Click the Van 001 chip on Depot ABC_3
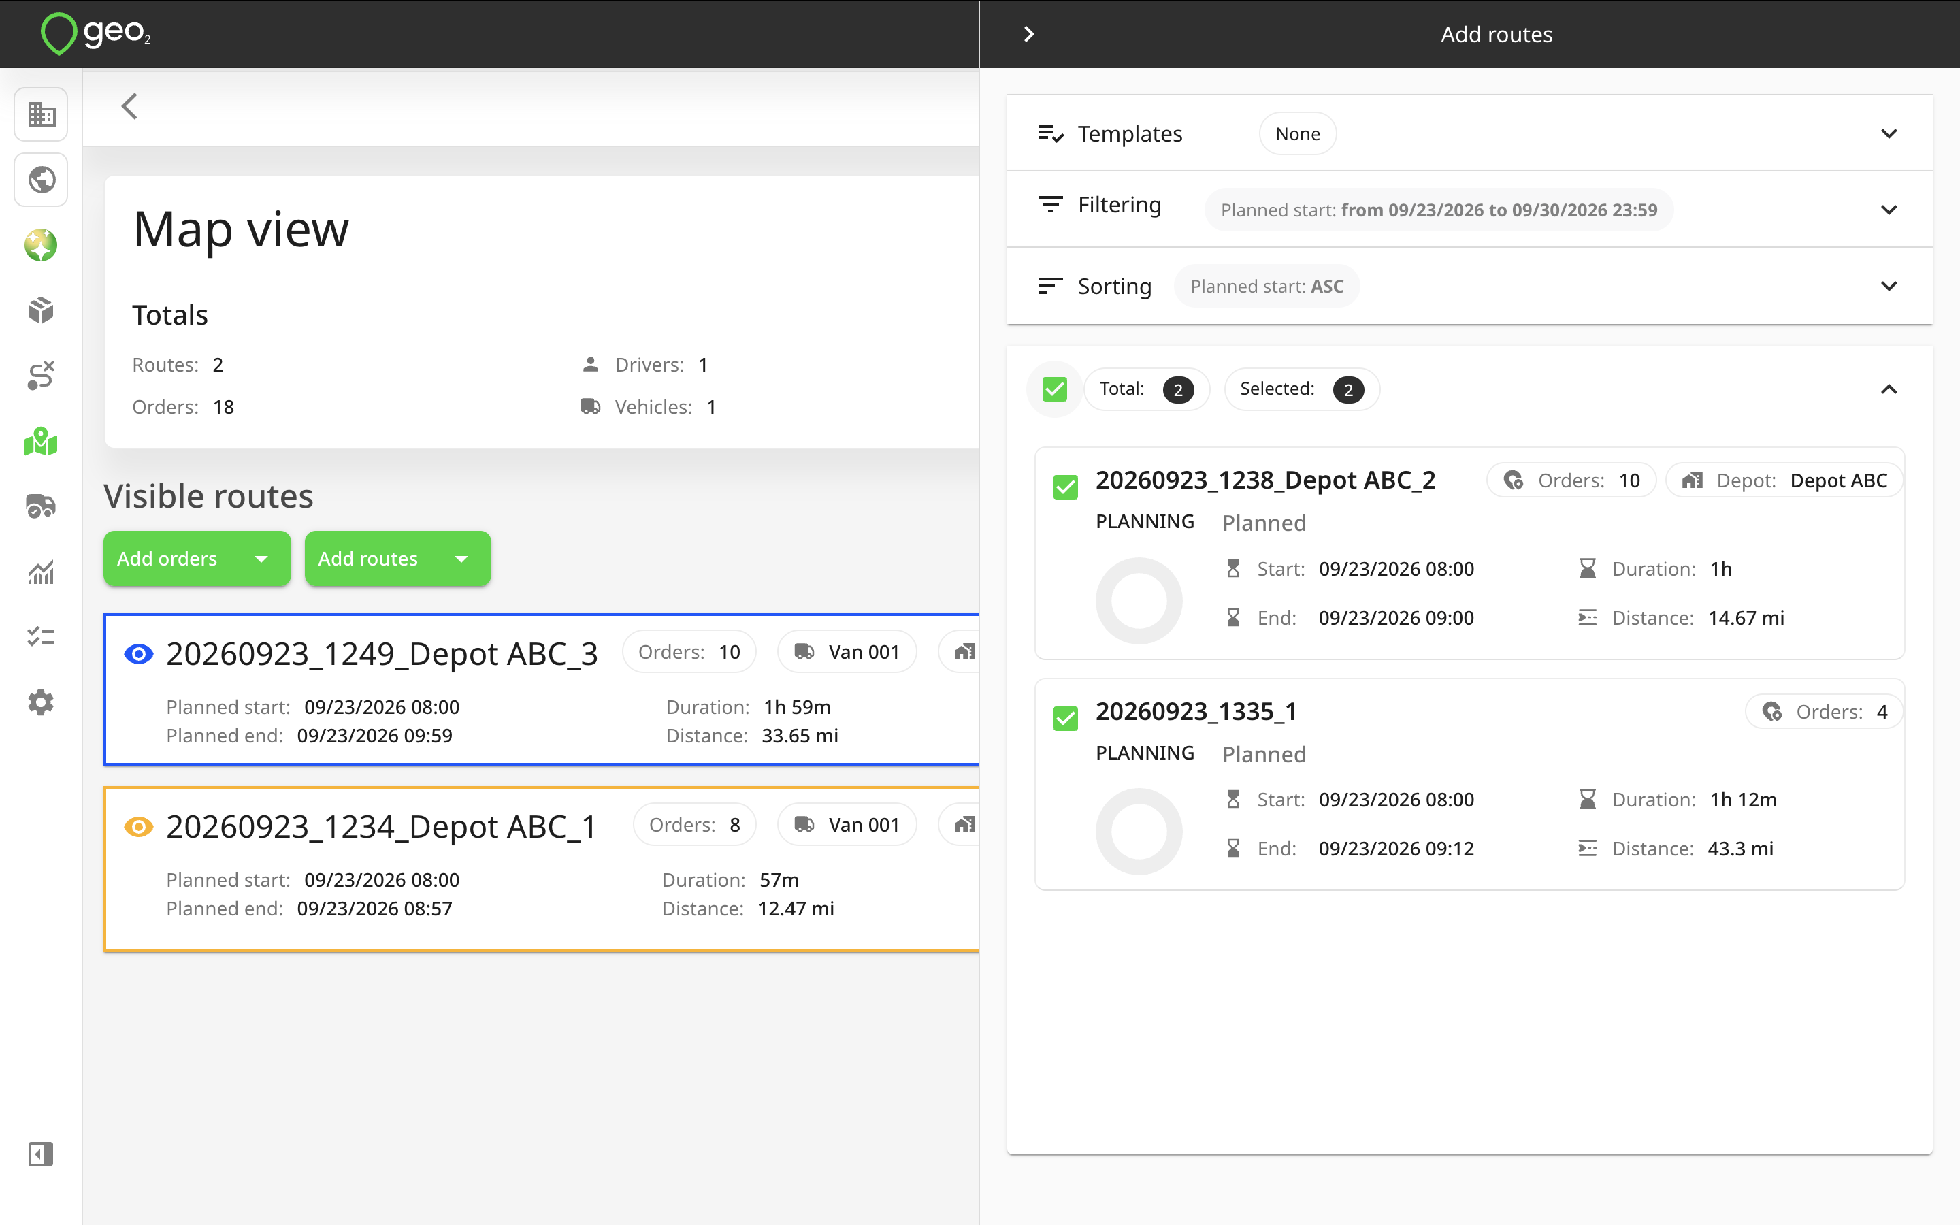Image resolution: width=1960 pixels, height=1225 pixels. click(x=847, y=652)
